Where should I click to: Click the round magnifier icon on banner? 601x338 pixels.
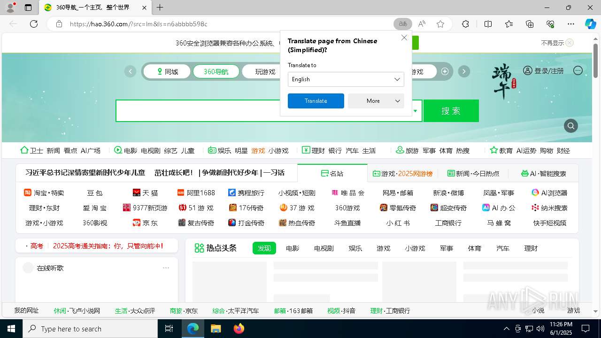pyautogui.click(x=571, y=126)
